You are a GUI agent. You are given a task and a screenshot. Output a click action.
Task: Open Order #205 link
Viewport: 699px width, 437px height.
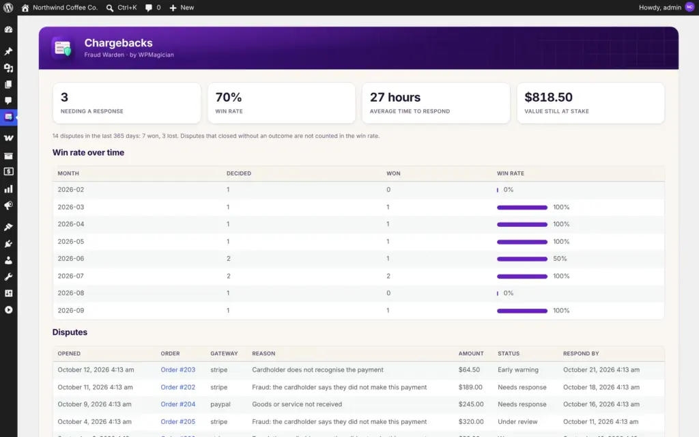coord(178,421)
